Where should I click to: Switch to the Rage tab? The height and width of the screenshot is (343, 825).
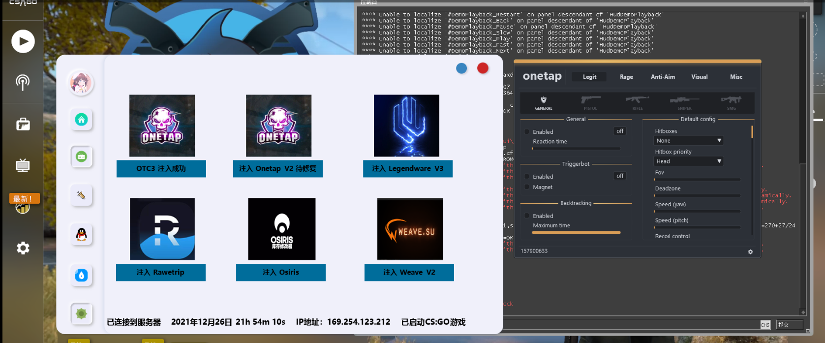pos(626,77)
